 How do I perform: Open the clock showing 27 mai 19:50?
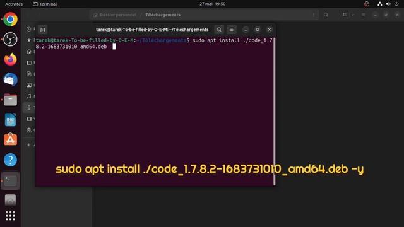click(x=212, y=4)
